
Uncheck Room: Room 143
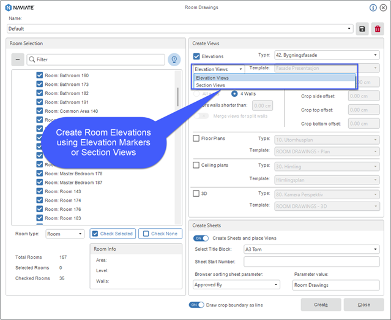tap(40, 191)
